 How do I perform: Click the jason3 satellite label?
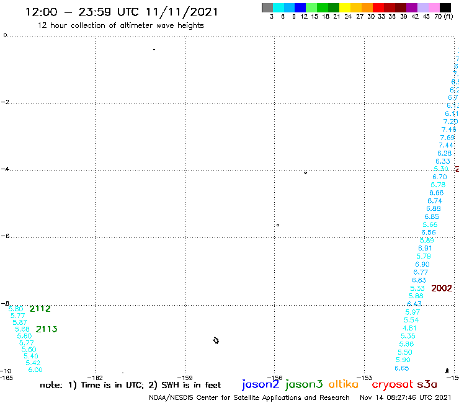[304, 384]
